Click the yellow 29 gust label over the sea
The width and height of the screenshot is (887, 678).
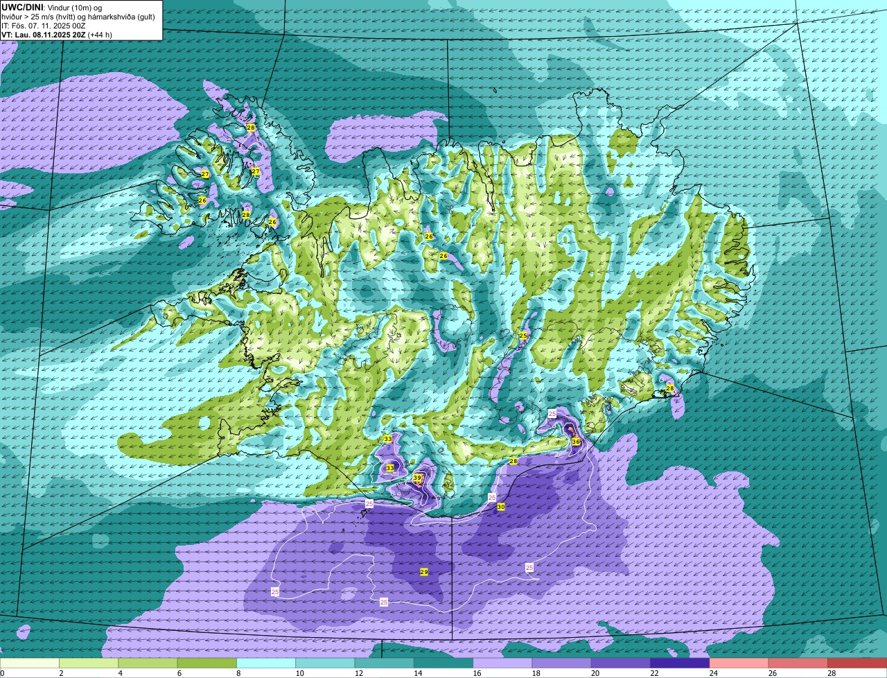click(424, 572)
